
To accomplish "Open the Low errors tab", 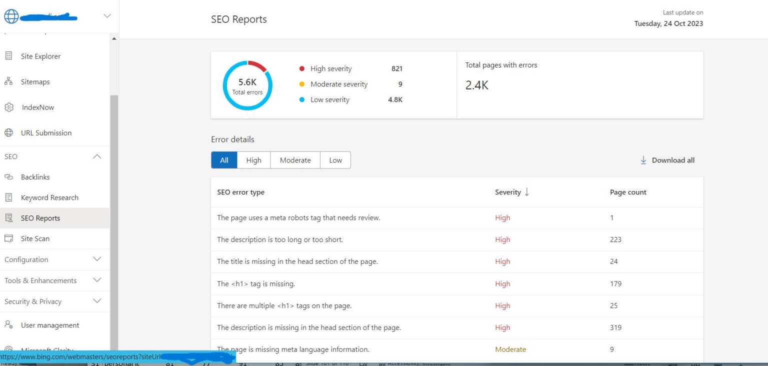I will (x=335, y=160).
